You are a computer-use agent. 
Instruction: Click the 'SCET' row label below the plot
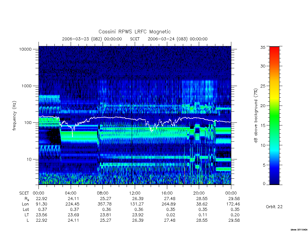pos(24,193)
